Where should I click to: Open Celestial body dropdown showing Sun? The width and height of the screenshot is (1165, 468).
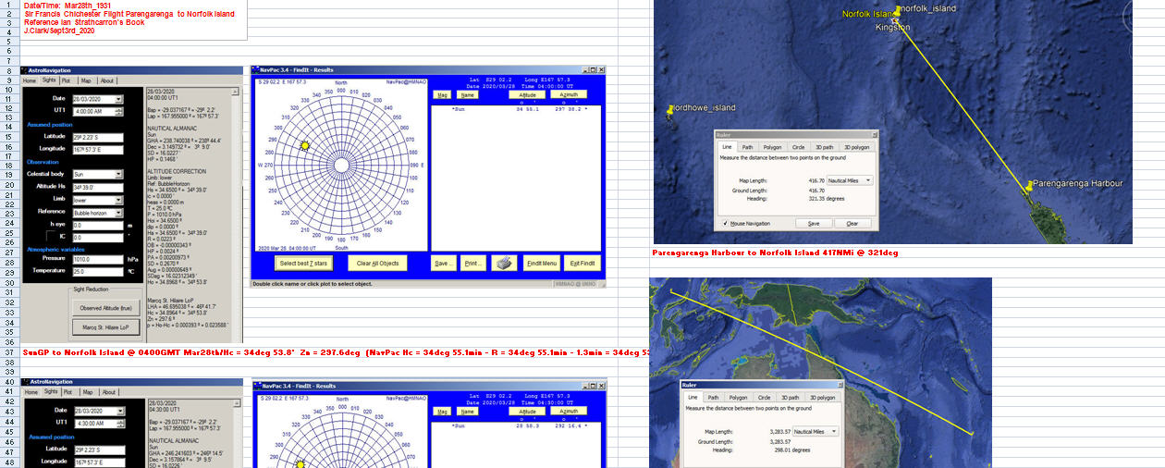[118, 174]
